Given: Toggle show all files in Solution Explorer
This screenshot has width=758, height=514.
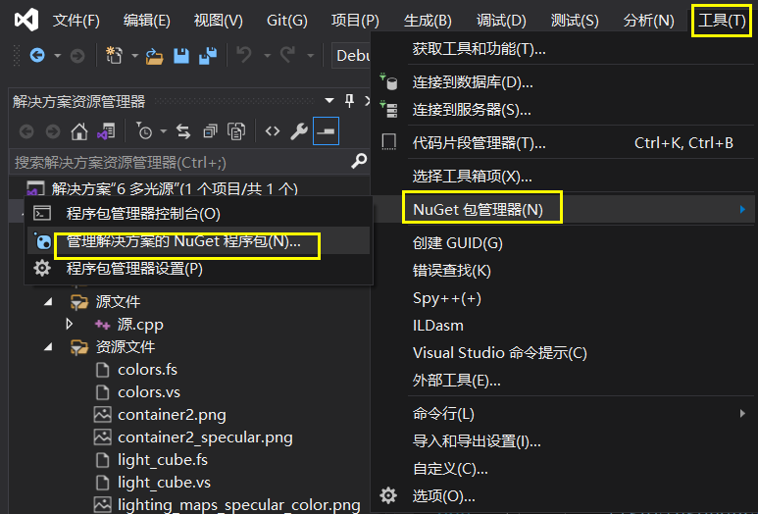Looking at the screenshot, I should [x=236, y=131].
